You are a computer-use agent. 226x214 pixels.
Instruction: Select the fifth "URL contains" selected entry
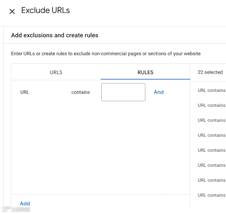[211, 150]
